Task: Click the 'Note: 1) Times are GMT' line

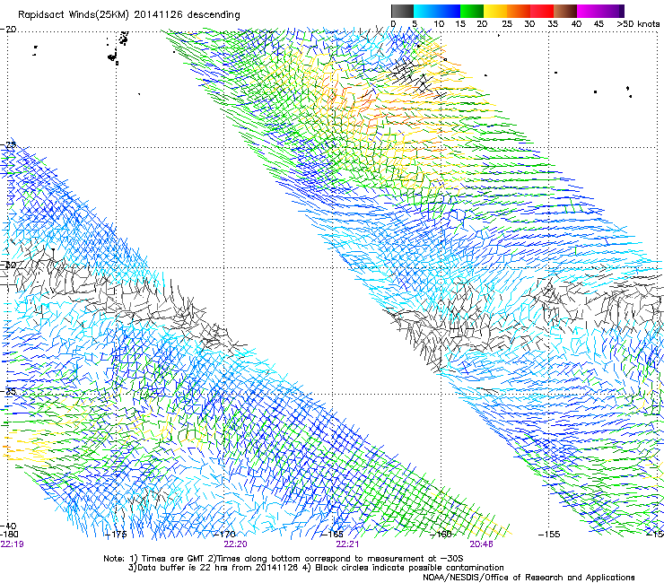Action: tap(283, 559)
